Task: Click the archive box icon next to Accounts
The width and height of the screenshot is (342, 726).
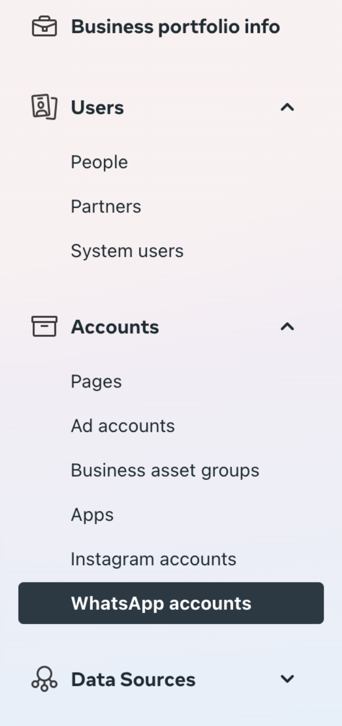Action: tap(44, 326)
